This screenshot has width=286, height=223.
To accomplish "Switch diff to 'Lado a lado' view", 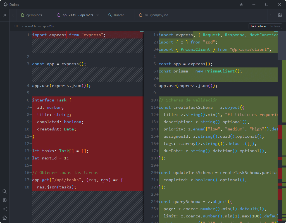I will click(258, 26).
